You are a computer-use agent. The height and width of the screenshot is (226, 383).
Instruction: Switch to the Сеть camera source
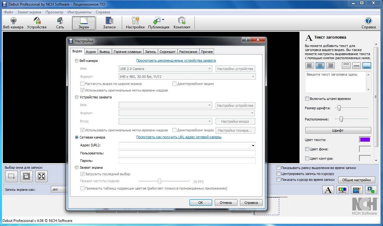point(60,23)
